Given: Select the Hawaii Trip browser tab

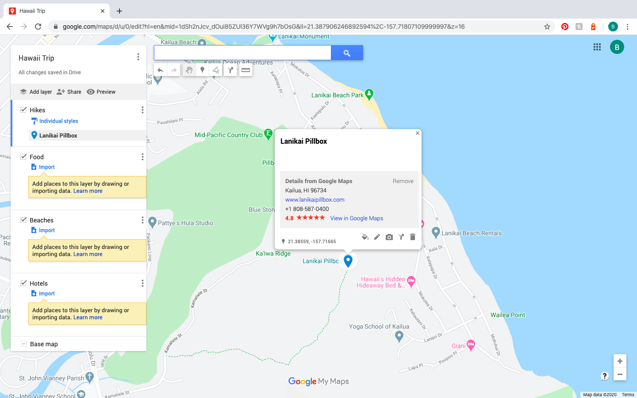Looking at the screenshot, I should click(58, 11).
